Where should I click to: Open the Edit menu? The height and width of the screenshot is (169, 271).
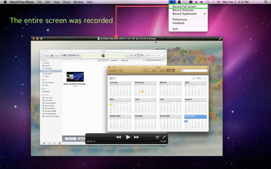click(48, 2)
